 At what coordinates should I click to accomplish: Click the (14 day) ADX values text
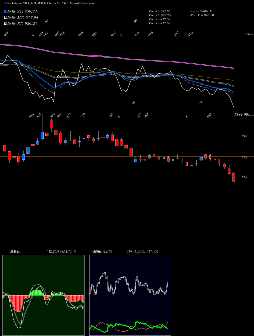pos(143,251)
